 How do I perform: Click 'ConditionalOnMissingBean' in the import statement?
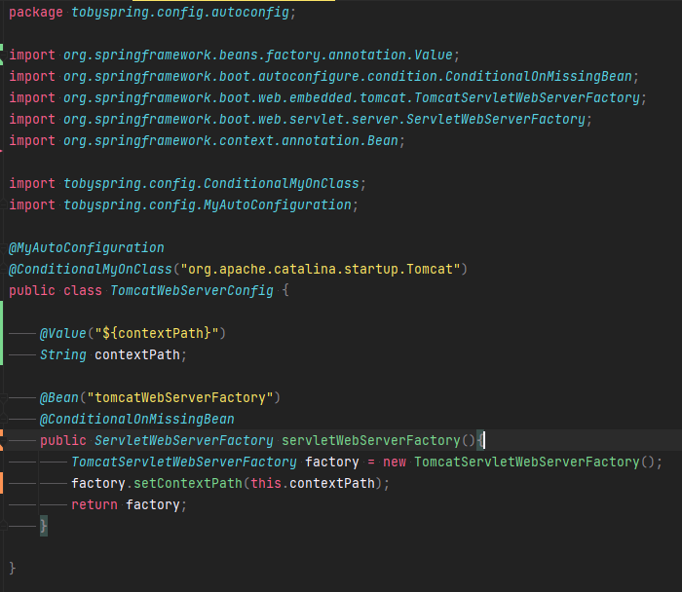[x=539, y=77]
